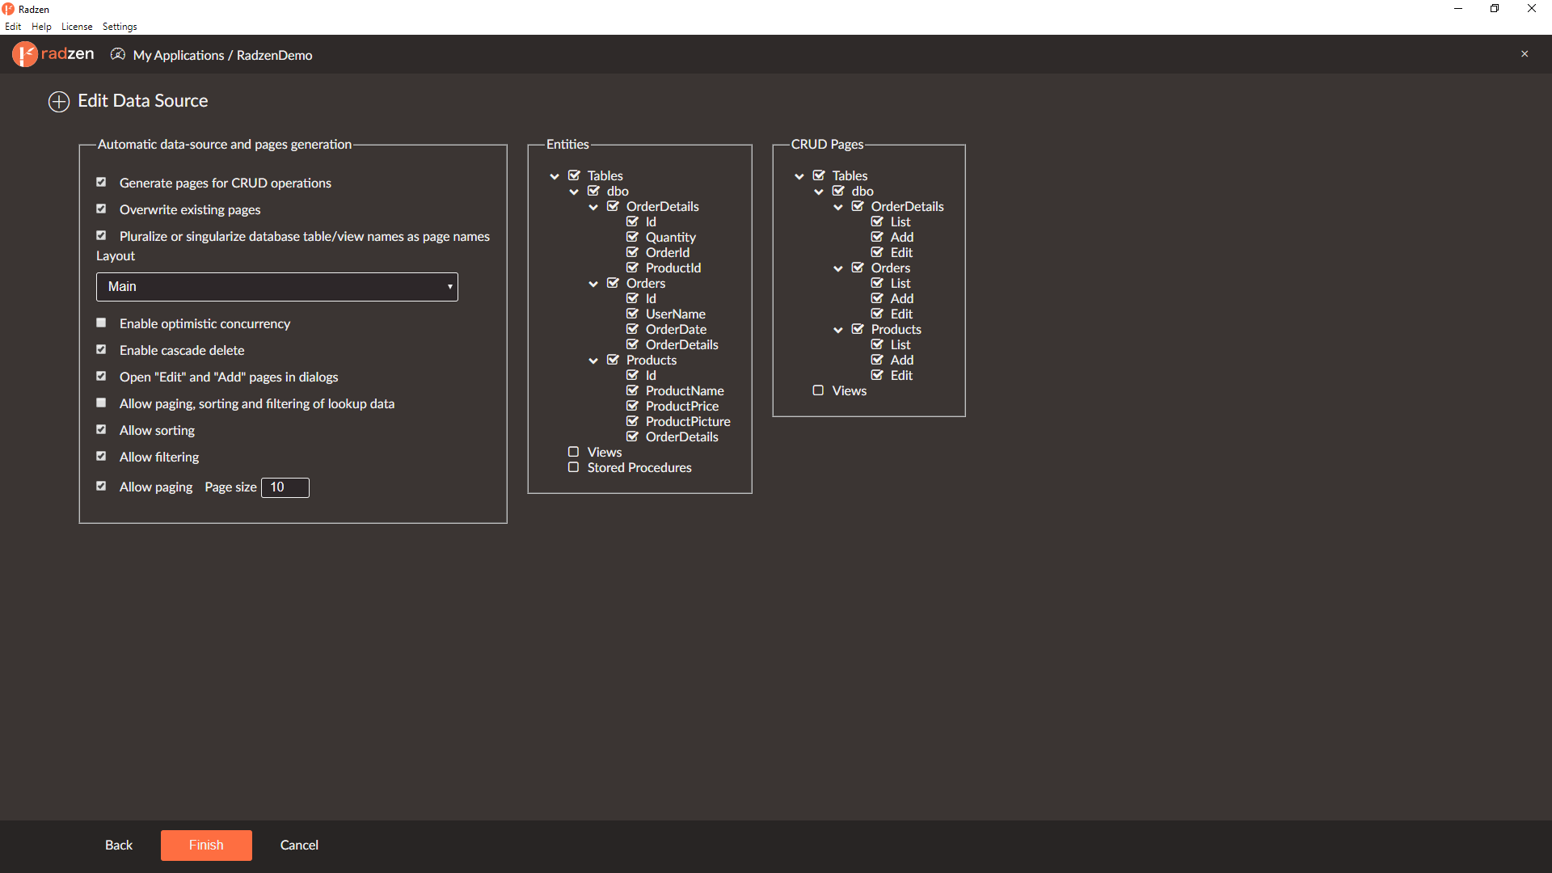Image resolution: width=1552 pixels, height=873 pixels.
Task: Open the Settings menu
Action: [120, 27]
